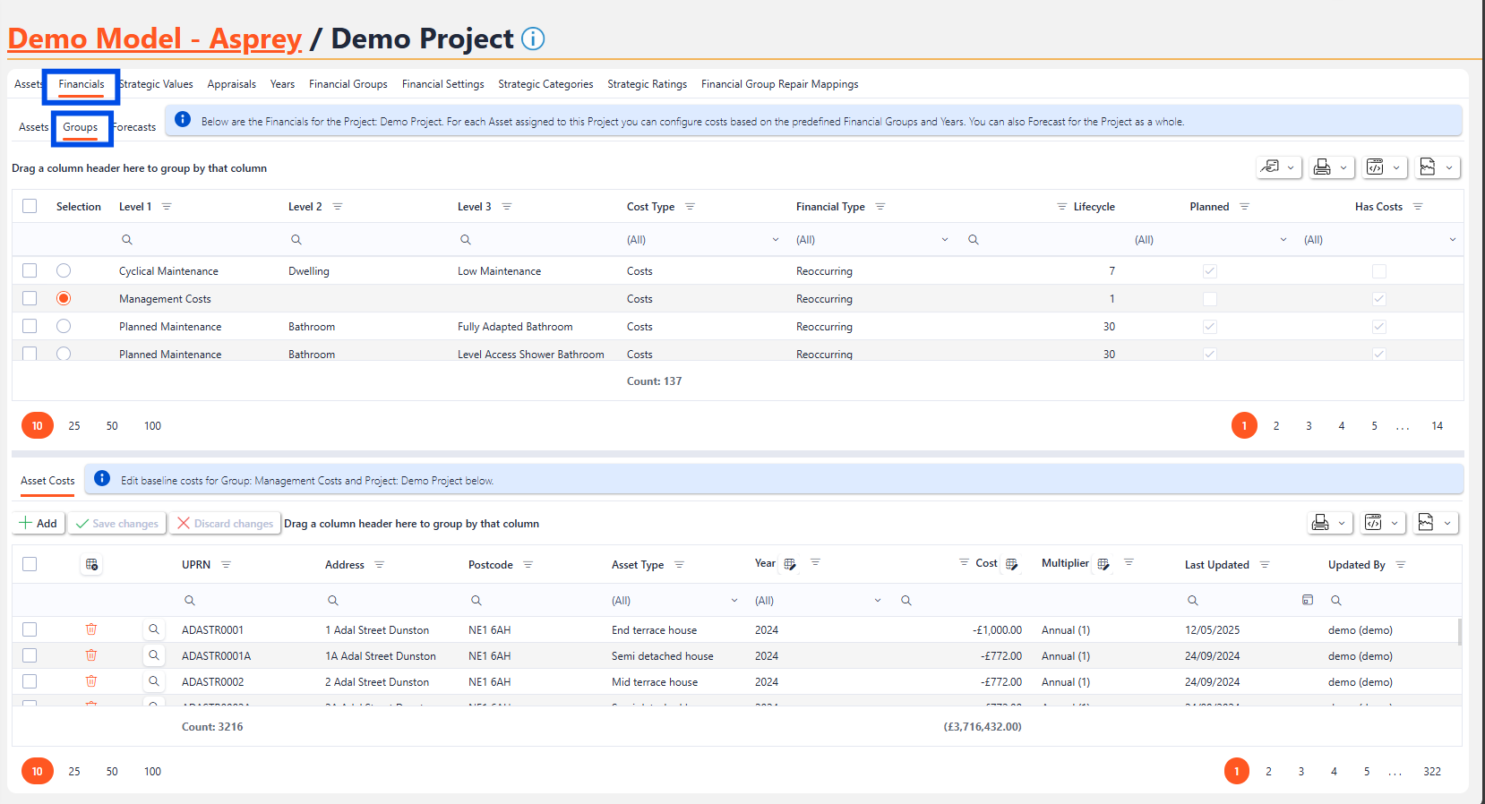Open the Asset Type filter dropdown
The width and height of the screenshot is (1485, 804).
[734, 601]
